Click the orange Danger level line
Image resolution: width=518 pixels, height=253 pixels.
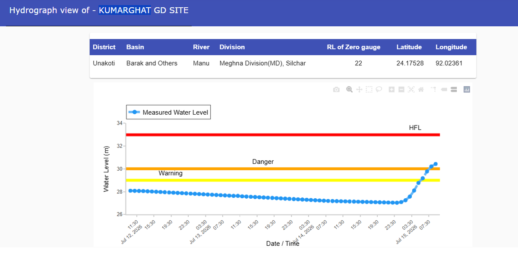point(282,169)
